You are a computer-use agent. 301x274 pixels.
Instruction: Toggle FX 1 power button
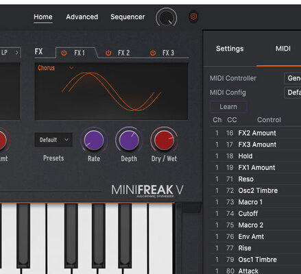(x=64, y=53)
